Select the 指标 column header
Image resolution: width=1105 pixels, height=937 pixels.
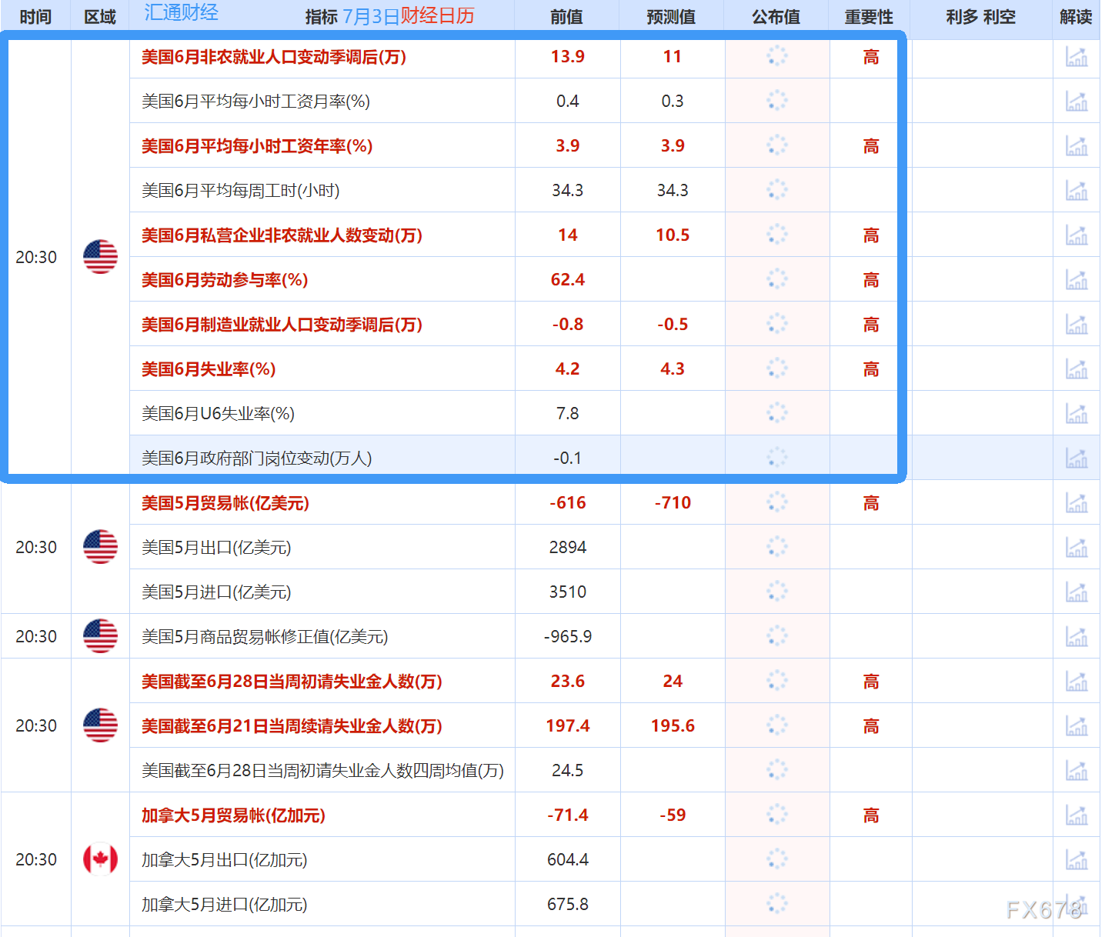coord(323,15)
